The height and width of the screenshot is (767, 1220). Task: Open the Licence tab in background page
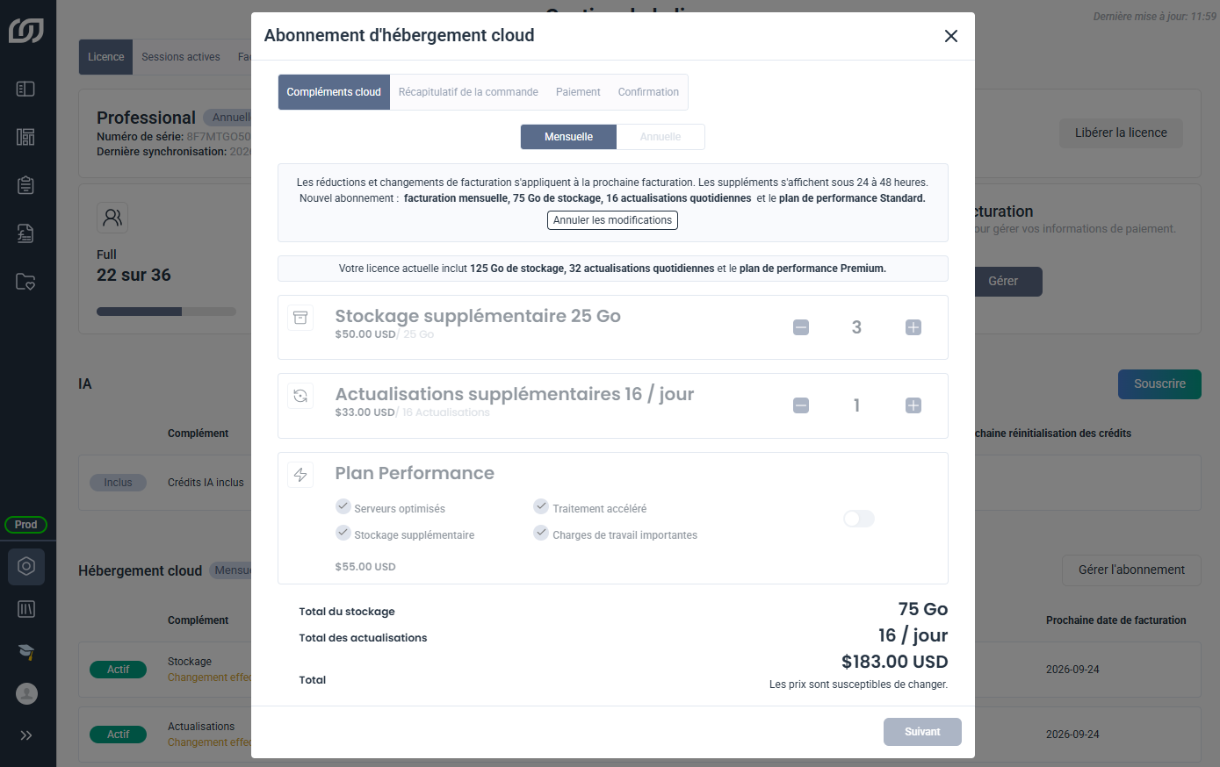pos(105,57)
